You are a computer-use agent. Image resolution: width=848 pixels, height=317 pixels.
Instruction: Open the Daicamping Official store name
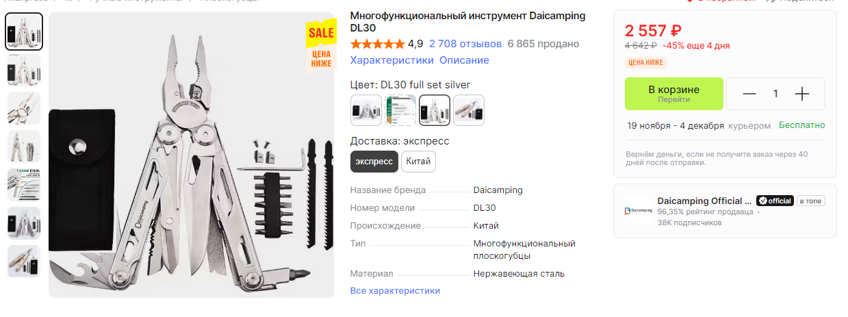click(704, 201)
